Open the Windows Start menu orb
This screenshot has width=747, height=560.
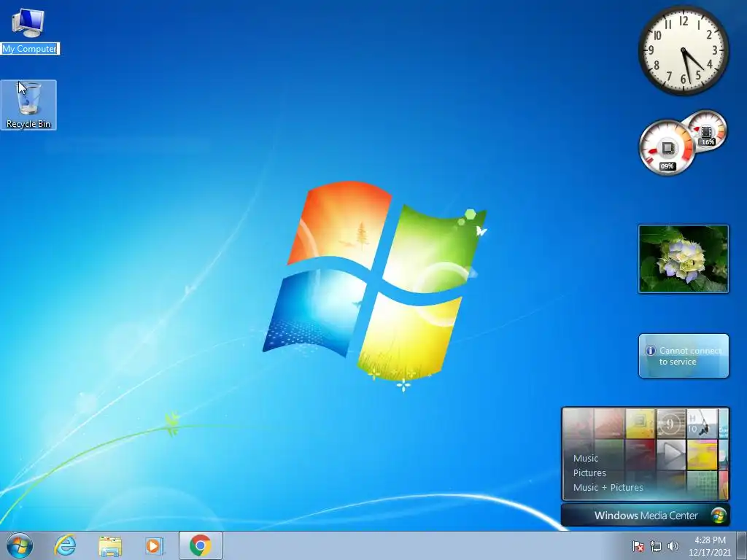[x=20, y=545]
